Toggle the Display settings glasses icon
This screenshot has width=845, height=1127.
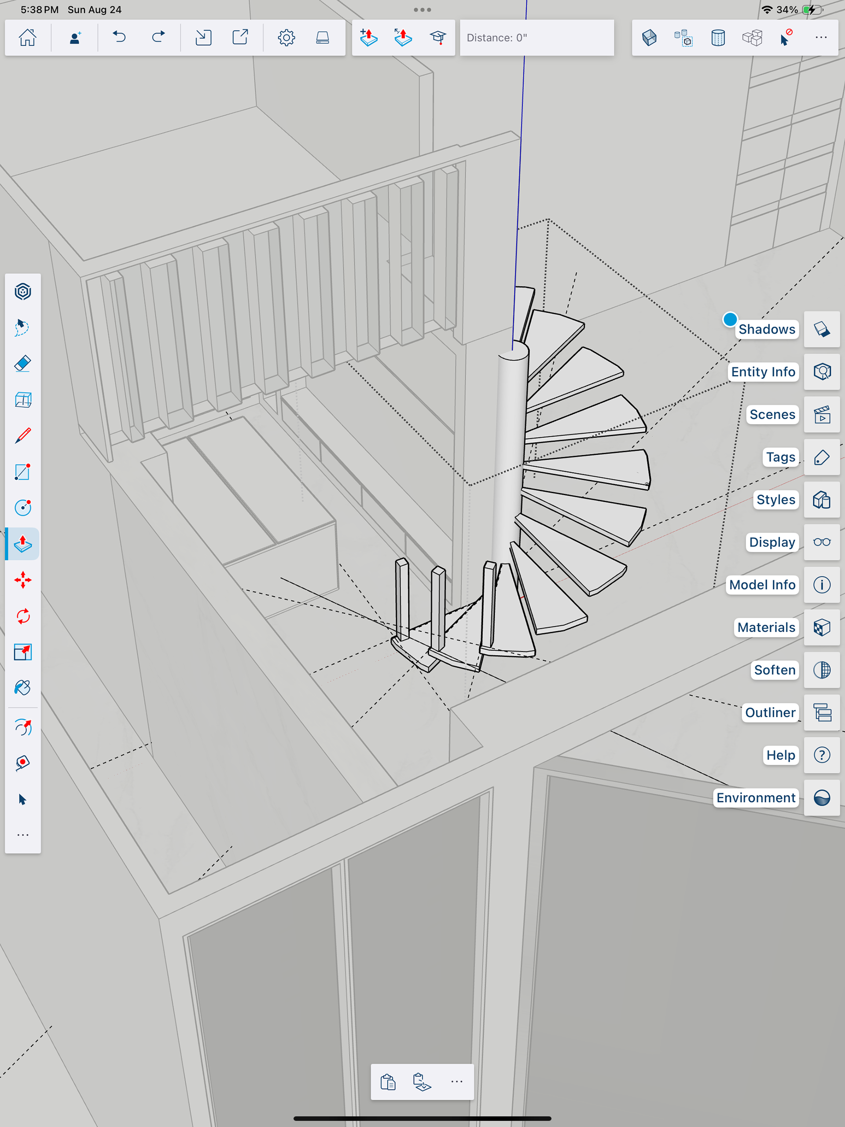tap(822, 542)
